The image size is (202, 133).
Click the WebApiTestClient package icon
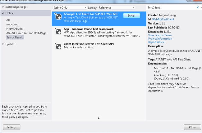[58, 16]
